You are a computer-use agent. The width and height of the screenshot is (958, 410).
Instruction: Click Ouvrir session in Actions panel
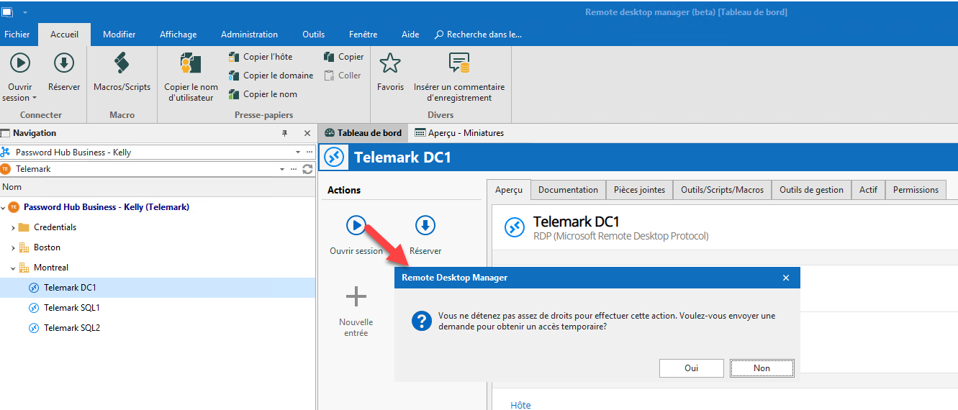tap(356, 226)
